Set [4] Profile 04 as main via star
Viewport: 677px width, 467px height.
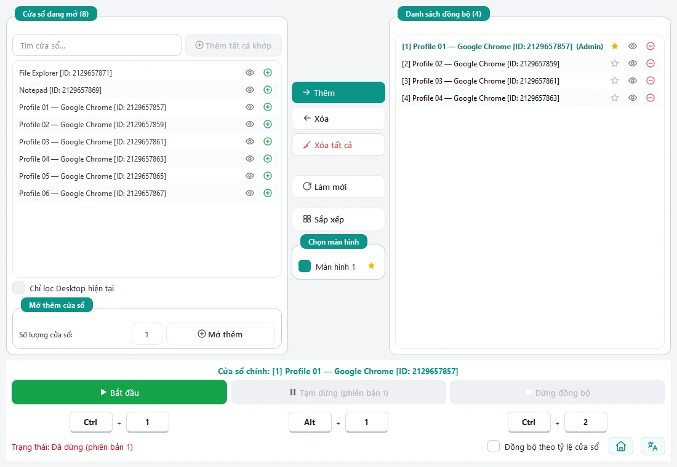[x=615, y=98]
